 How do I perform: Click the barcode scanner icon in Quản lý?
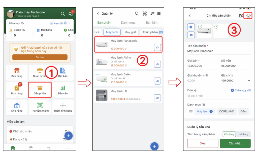pos(145,14)
